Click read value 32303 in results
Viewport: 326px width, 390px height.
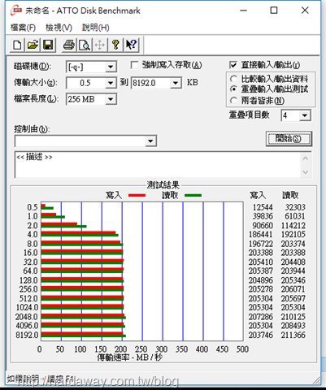pos(295,207)
